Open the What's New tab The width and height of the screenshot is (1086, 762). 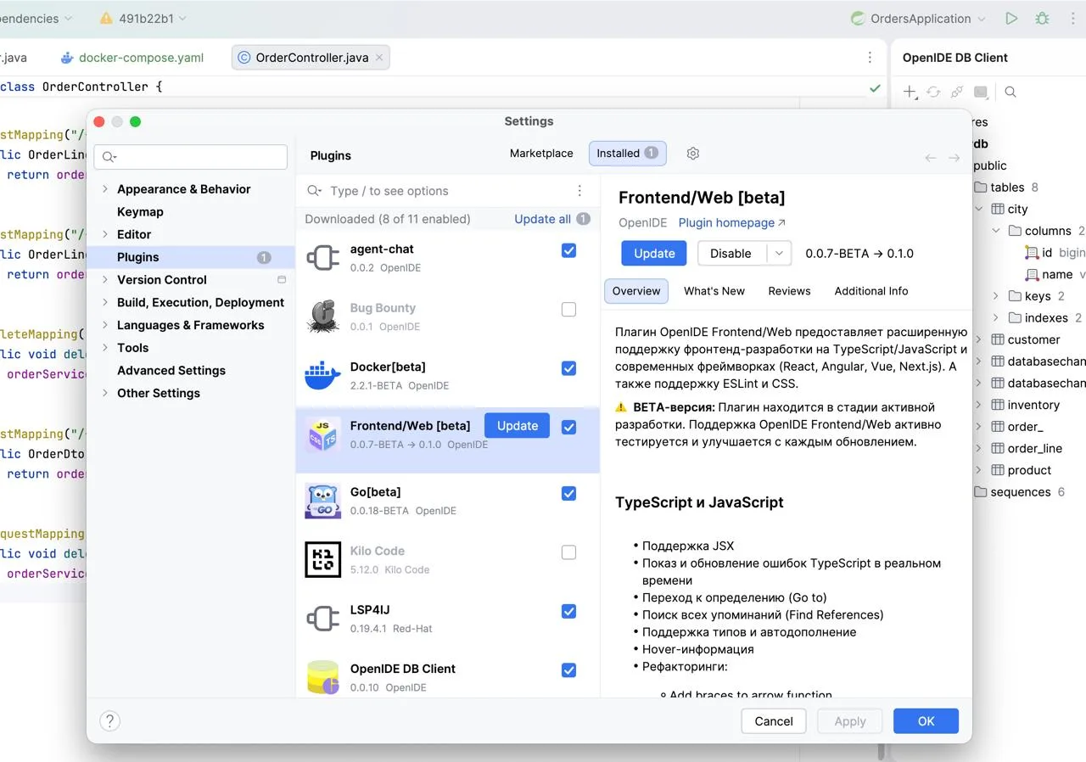click(x=714, y=291)
